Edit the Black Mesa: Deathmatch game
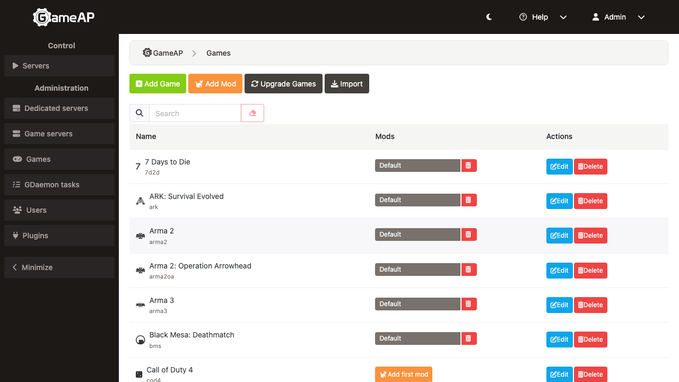The image size is (679, 382). click(560, 340)
